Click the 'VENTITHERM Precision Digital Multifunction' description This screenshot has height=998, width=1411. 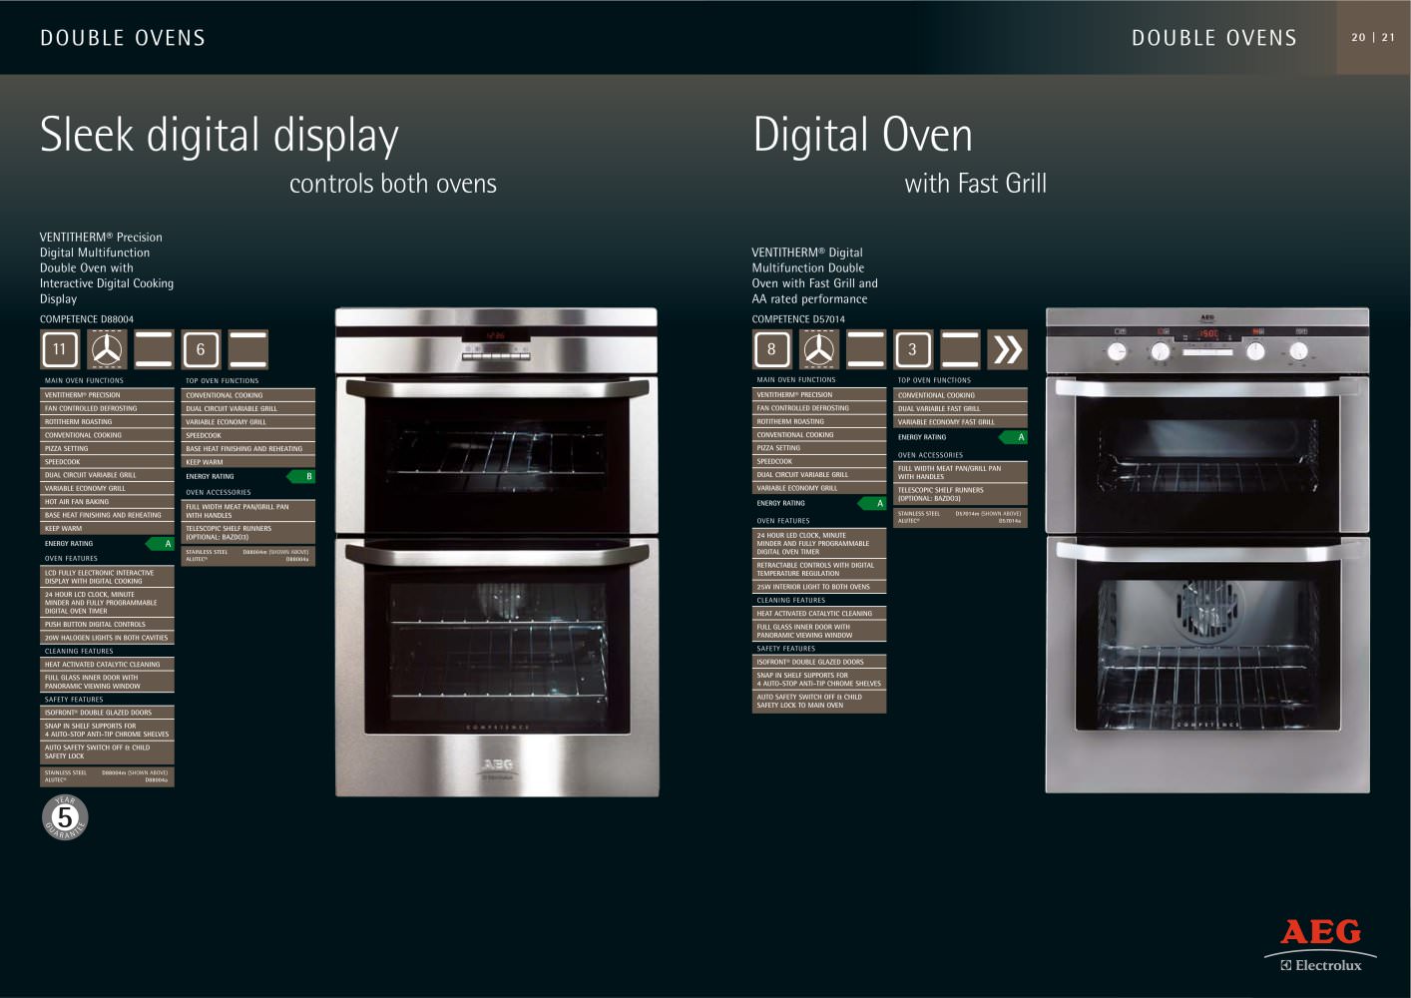[x=107, y=267]
